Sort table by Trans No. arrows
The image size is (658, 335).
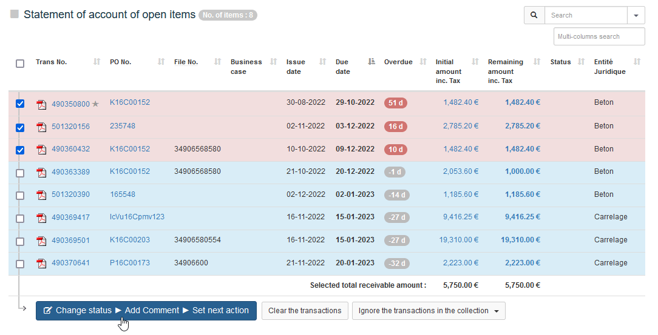(97, 62)
